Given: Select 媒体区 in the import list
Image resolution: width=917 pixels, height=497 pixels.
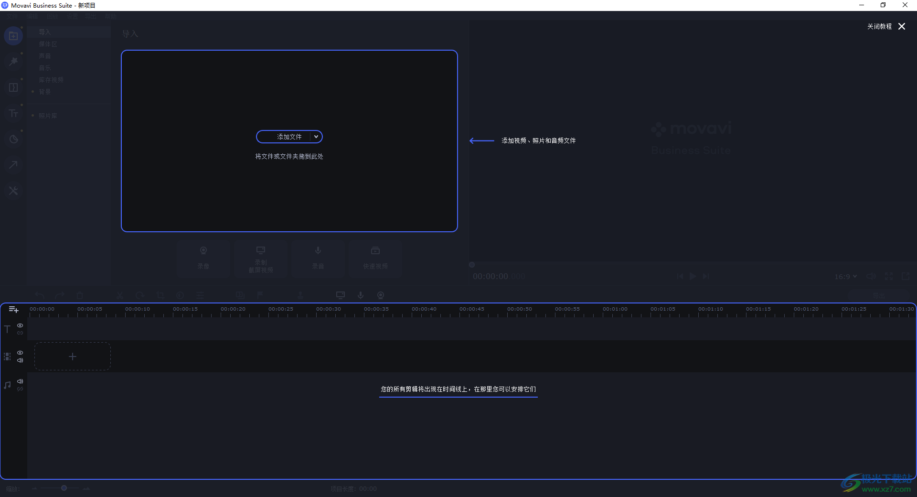Looking at the screenshot, I should click(48, 44).
